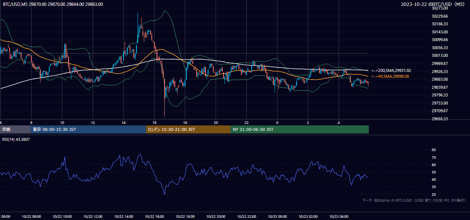
Task: Click price axis label 29883.00
Action: pos(440,79)
